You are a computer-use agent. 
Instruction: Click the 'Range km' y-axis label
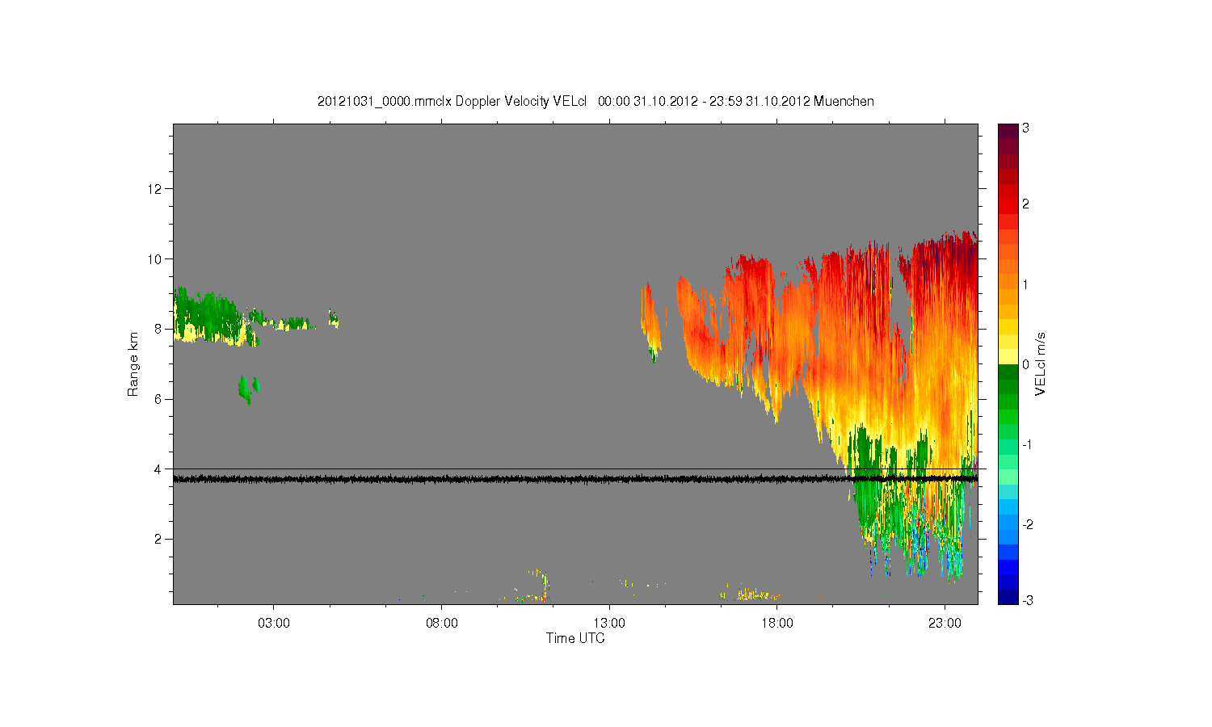133,364
